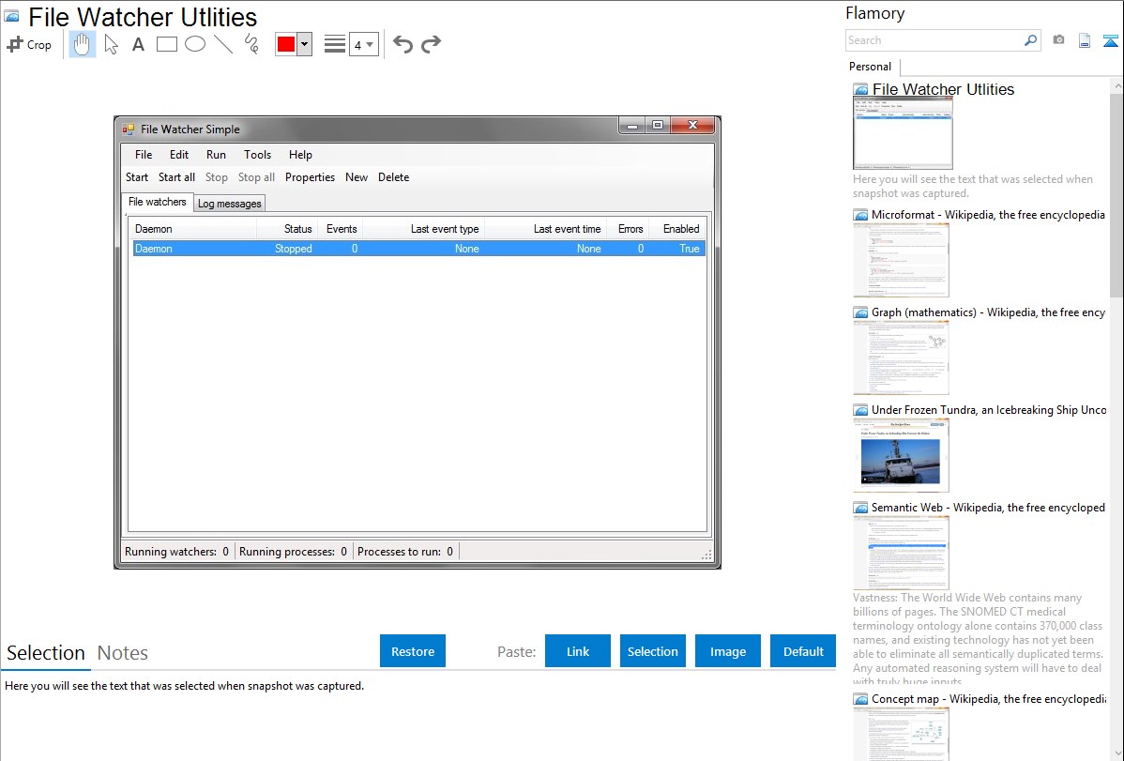
Task: Click the Microformat snapshot title
Action: click(x=988, y=215)
